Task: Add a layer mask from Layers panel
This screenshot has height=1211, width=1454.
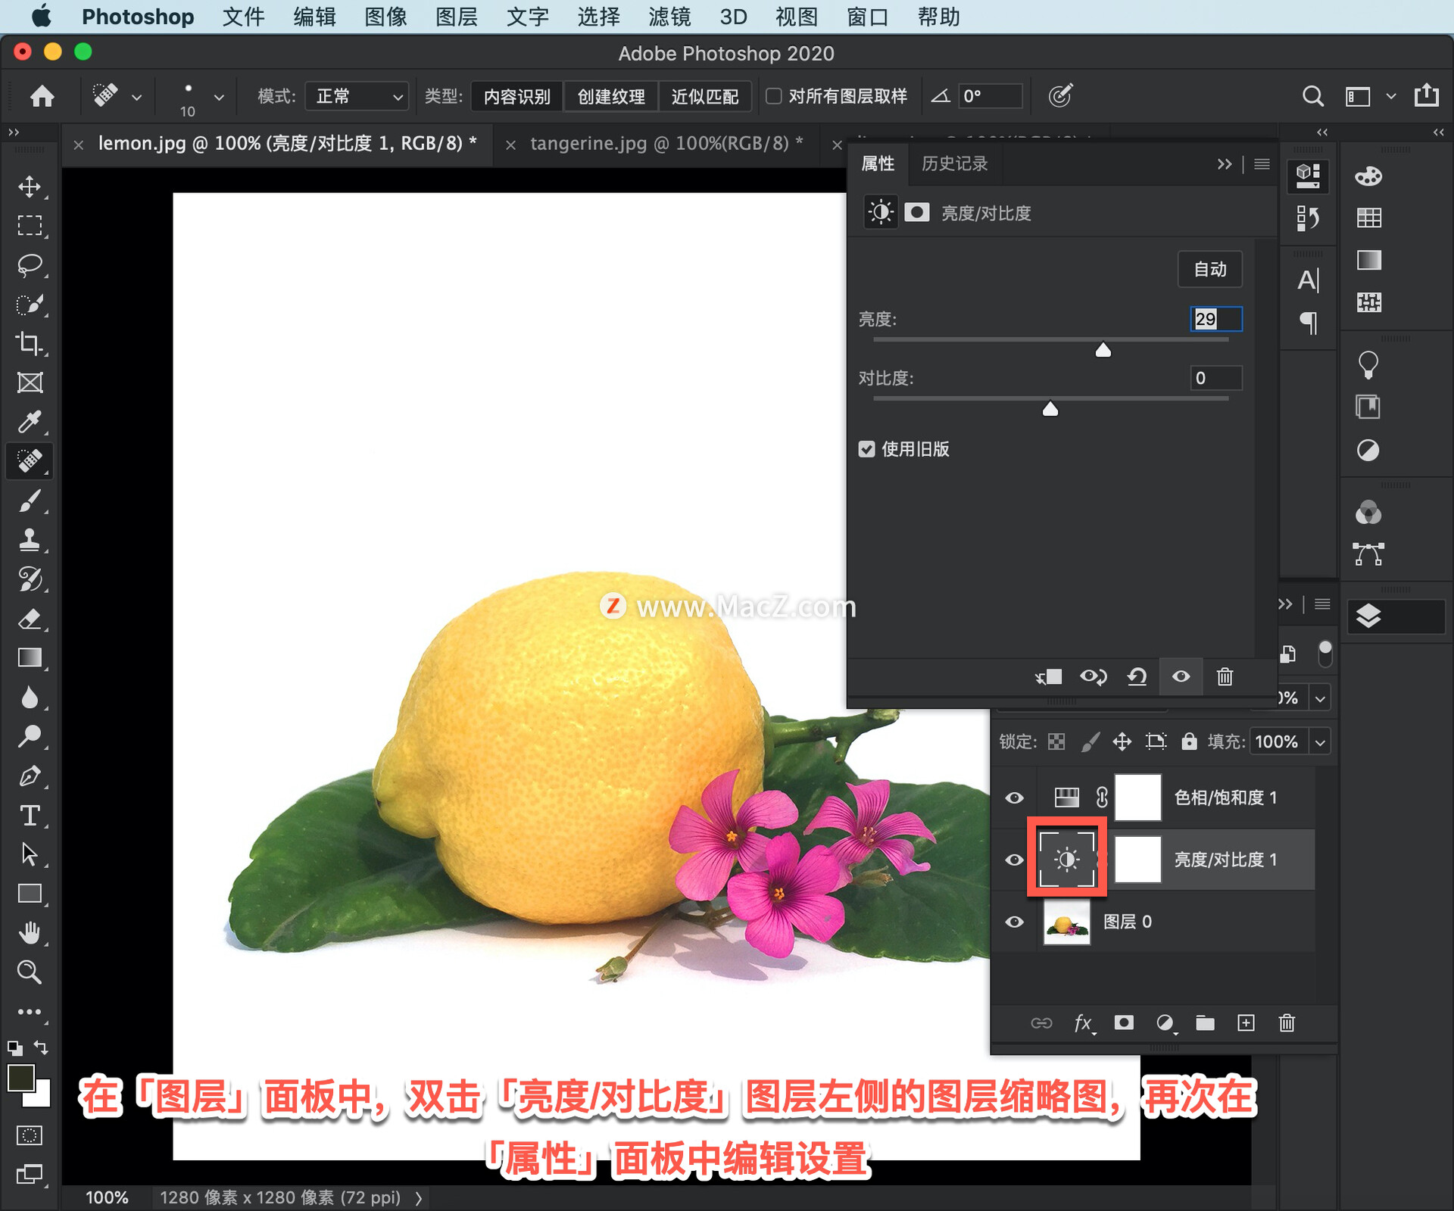Action: point(1124,1023)
